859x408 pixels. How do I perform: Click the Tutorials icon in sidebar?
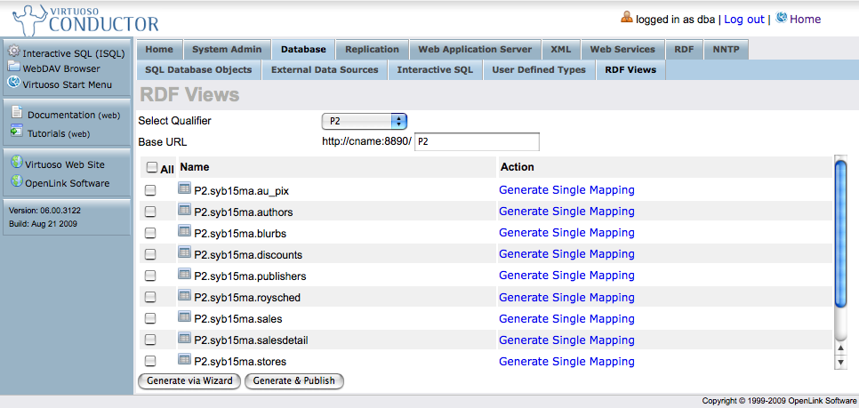(x=17, y=132)
